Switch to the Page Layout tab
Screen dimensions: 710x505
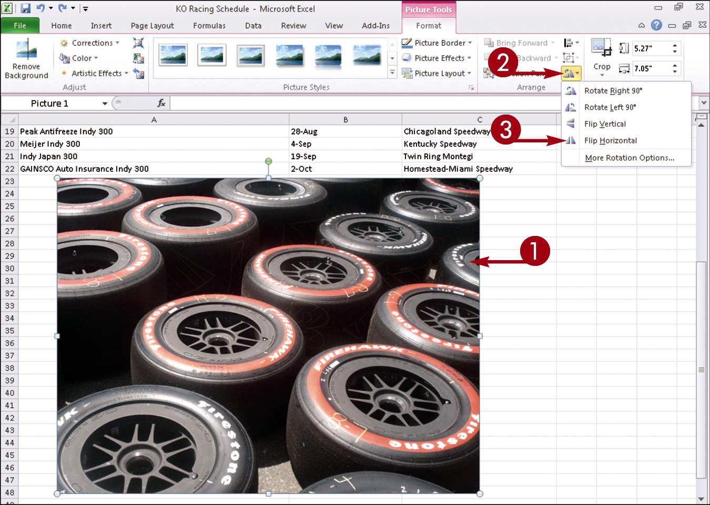(153, 26)
